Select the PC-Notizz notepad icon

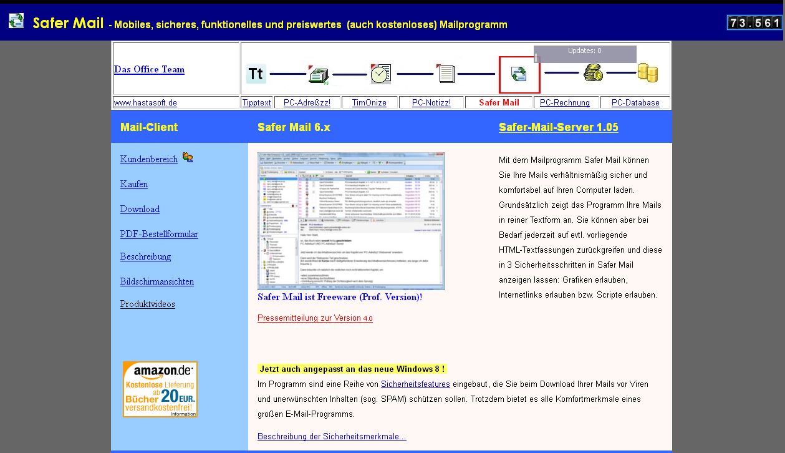pos(446,74)
